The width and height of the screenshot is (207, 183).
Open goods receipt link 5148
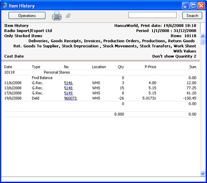coord(68,88)
